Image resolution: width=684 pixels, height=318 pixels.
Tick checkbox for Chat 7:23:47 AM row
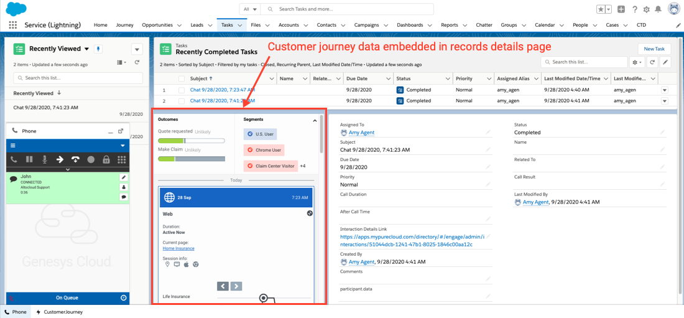[182, 90]
